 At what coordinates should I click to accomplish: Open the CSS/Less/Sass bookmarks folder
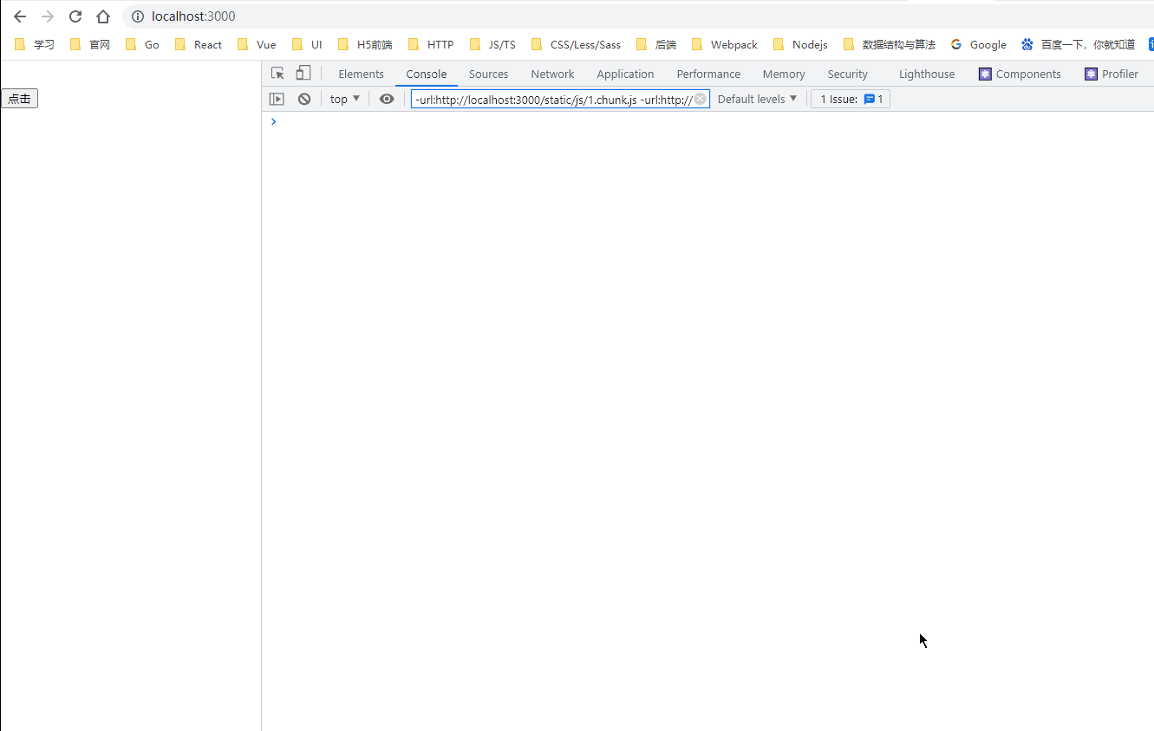577,44
